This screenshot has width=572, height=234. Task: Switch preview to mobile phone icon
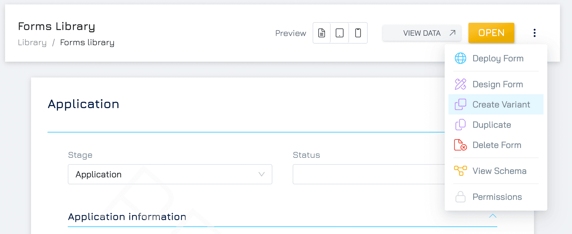point(358,33)
